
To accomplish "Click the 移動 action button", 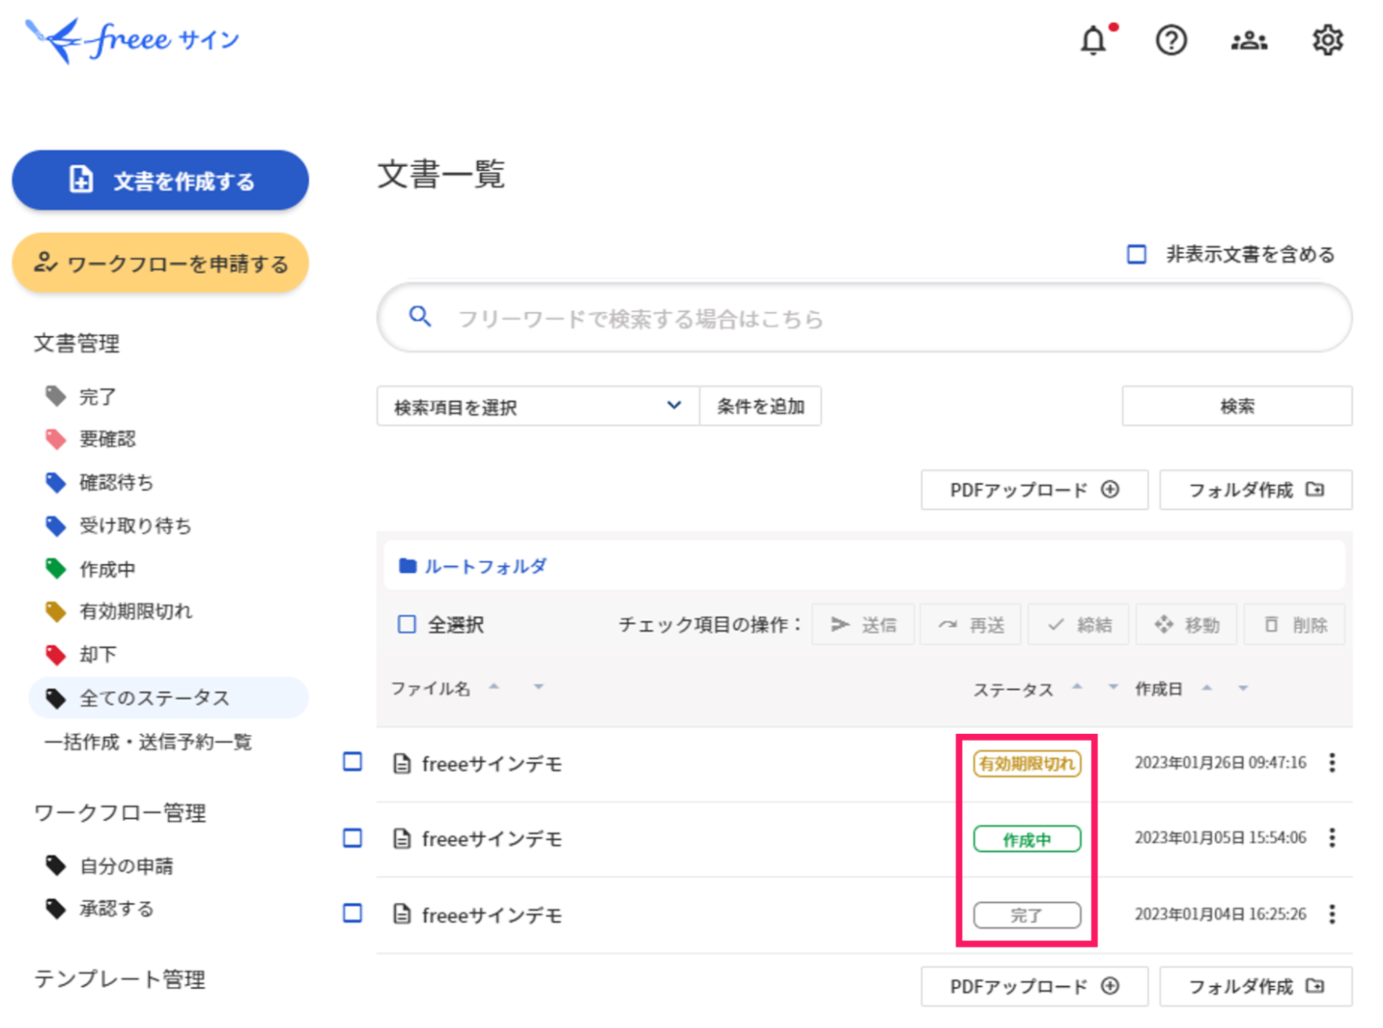I will 1187,624.
